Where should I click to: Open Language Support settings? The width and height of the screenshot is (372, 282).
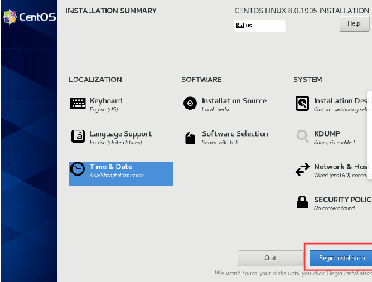112,138
